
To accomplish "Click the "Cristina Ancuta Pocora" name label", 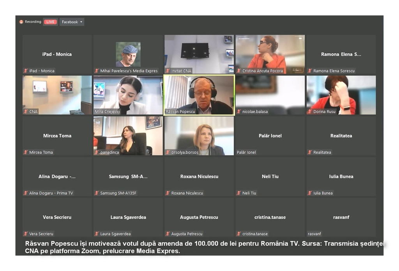I will [263, 71].
